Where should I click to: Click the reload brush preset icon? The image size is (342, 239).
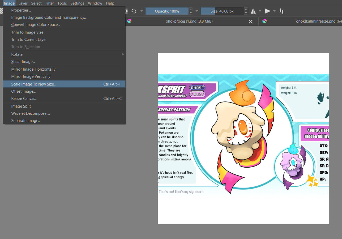click(134, 11)
